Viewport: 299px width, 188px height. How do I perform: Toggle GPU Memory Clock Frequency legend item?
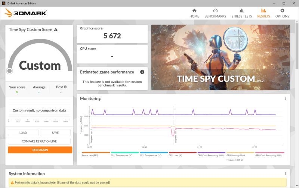(x=240, y=157)
